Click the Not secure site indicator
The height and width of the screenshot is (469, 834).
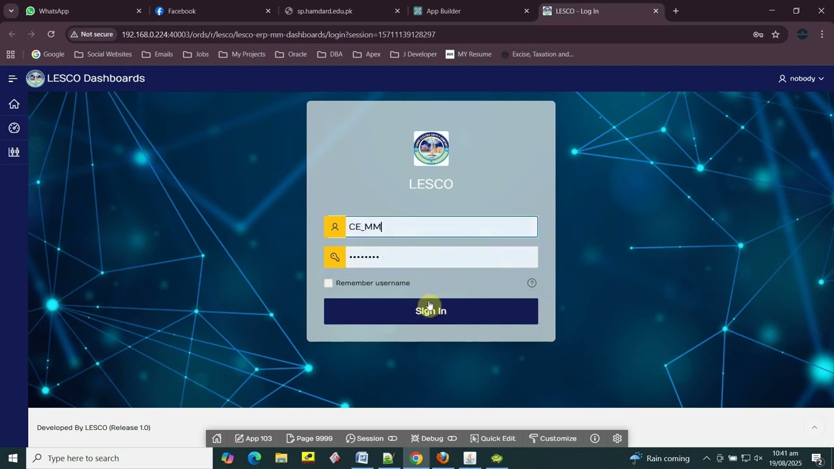pos(91,35)
